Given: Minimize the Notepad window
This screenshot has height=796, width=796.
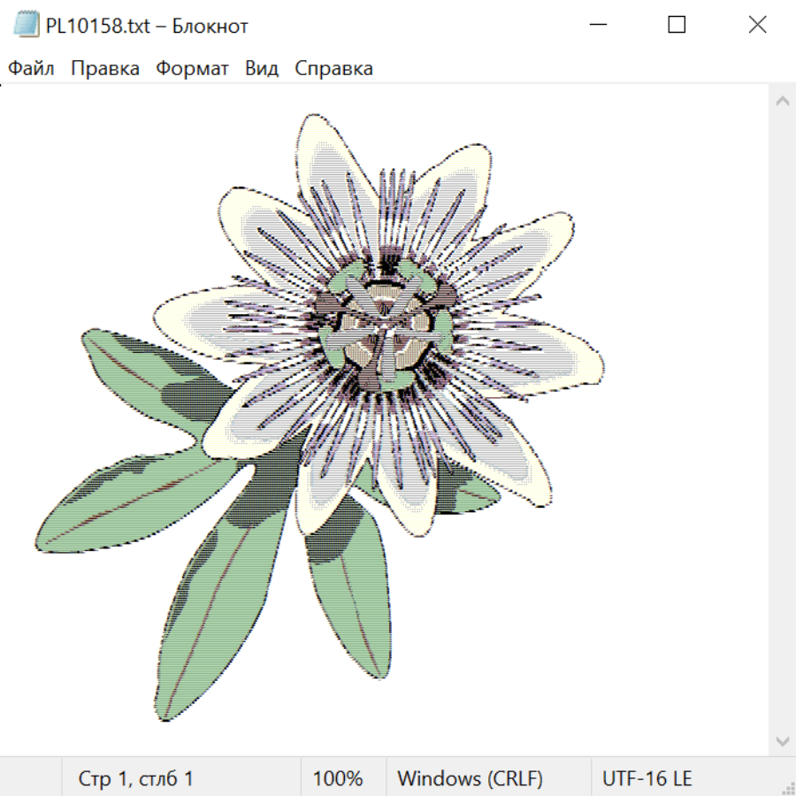Looking at the screenshot, I should click(596, 26).
